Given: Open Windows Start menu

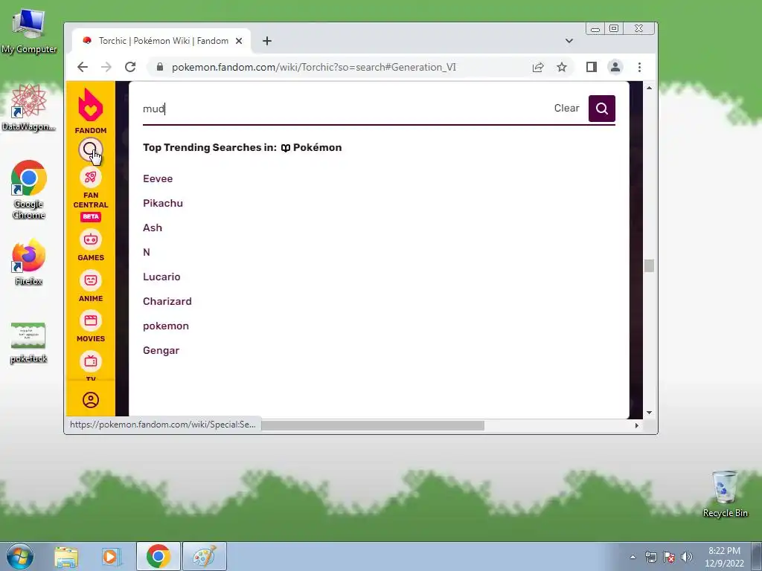Looking at the screenshot, I should 19,556.
